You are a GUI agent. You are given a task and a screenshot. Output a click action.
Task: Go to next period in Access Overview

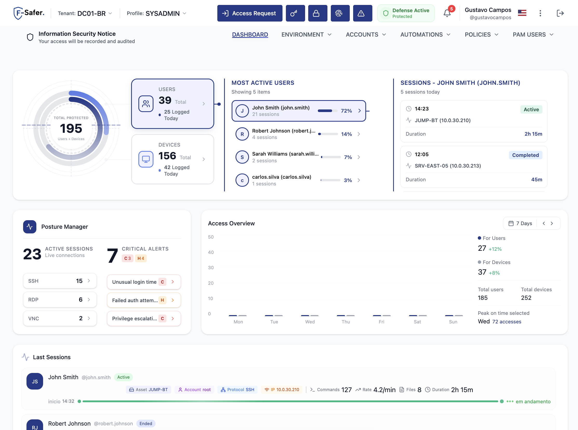tap(552, 223)
